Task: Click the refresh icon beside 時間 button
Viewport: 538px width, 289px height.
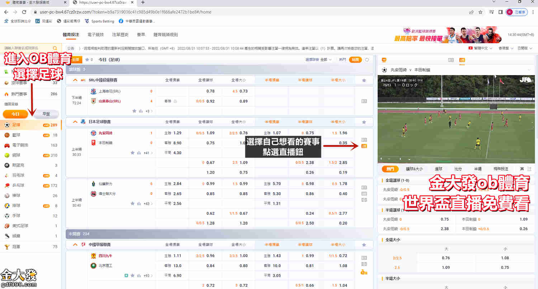Action: click(x=367, y=60)
